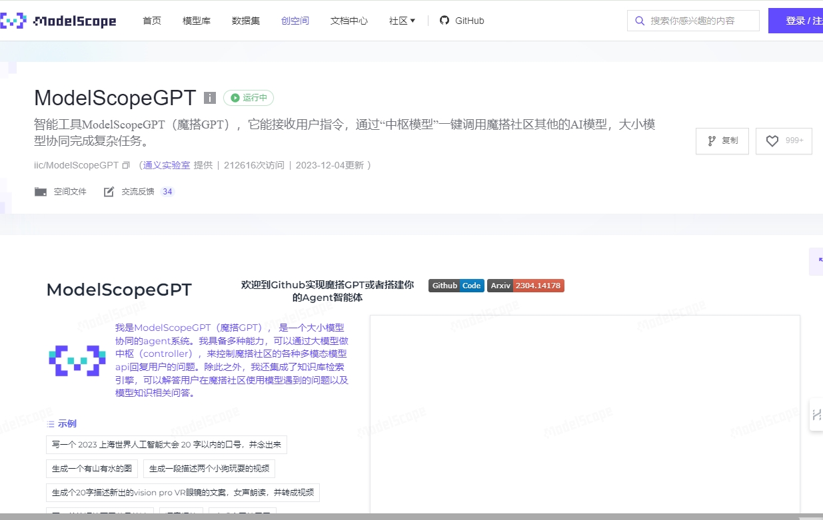
Task: Click the 示例 section heading
Action: tap(67, 424)
